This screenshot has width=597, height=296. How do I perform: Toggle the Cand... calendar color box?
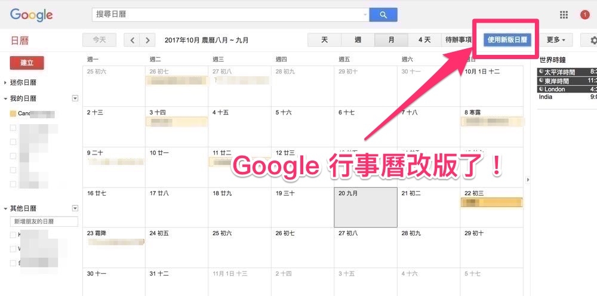13,113
